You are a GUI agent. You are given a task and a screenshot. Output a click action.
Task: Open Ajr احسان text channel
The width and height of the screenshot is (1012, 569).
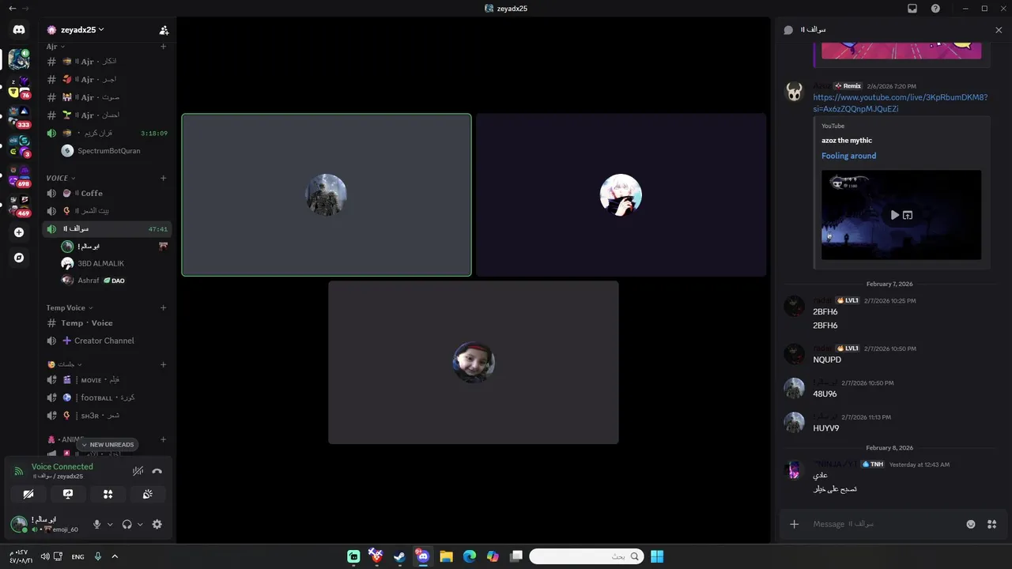click(107, 115)
